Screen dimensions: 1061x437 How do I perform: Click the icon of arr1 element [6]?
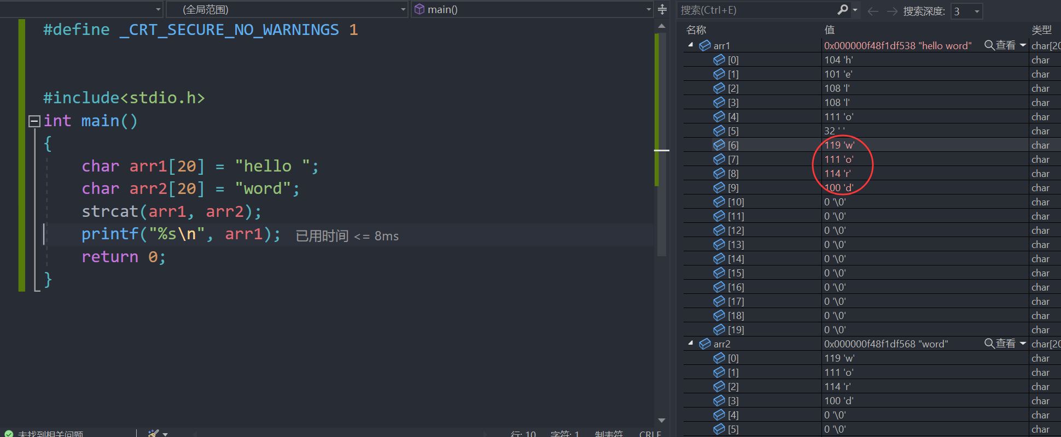pyautogui.click(x=719, y=145)
